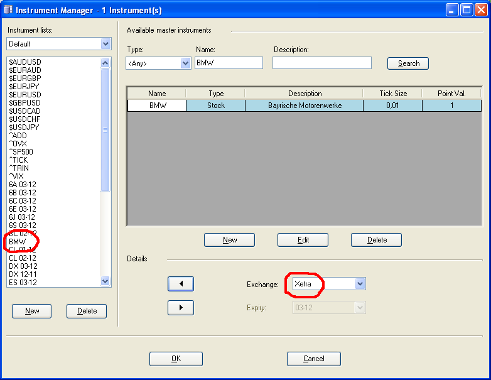Click the Bayrische Motorenwerke description cell

click(x=305, y=106)
